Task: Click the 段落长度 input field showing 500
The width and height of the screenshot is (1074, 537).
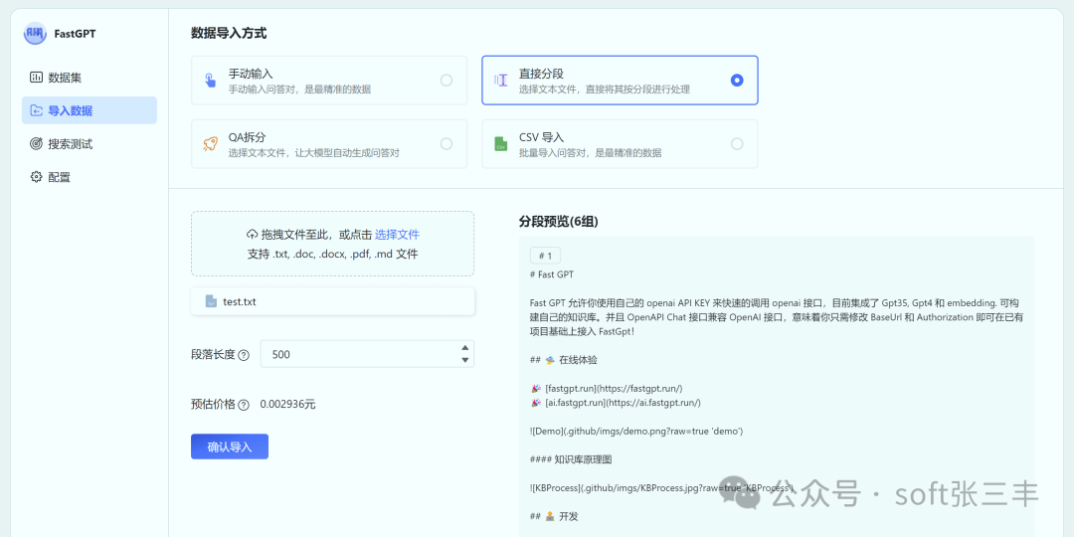Action: (x=367, y=354)
